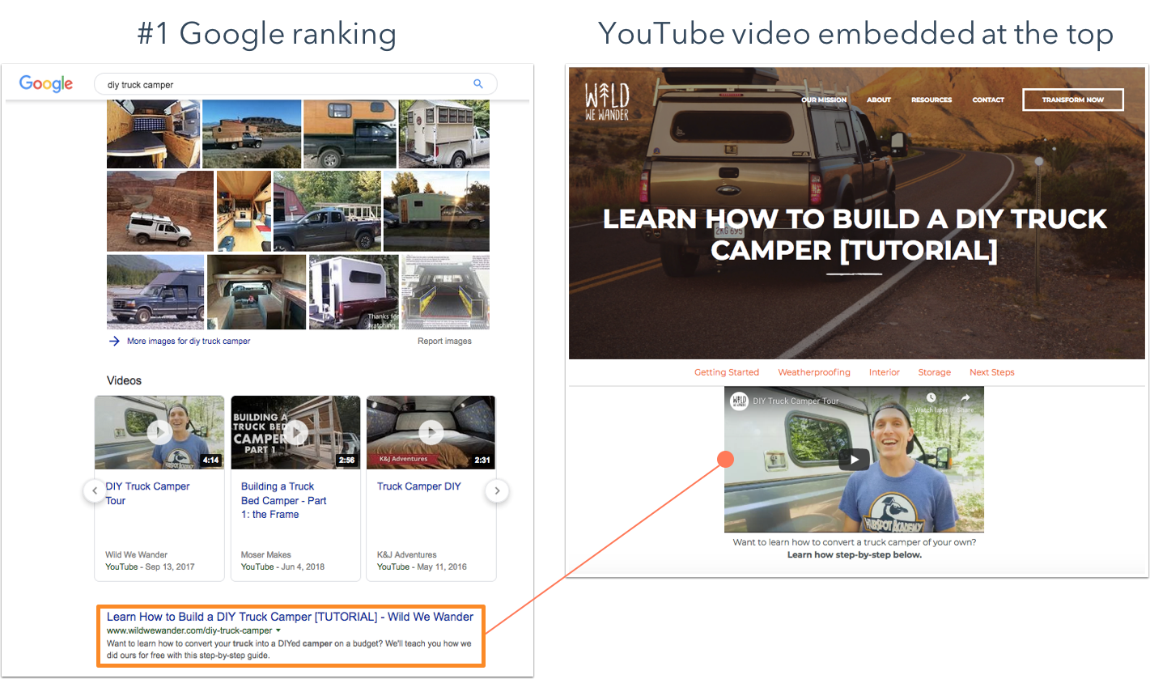
Task: Click next arrow in the video carousel
Action: [x=497, y=490]
